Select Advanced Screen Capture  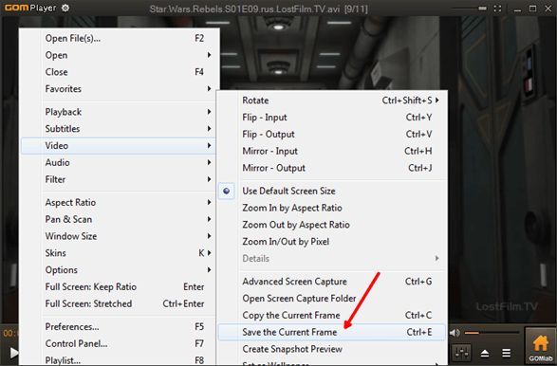(x=332, y=282)
